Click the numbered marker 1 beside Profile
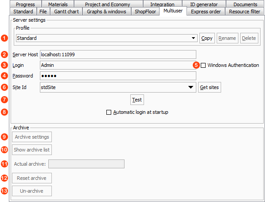This screenshot has width=265, height=202. (x=4, y=38)
